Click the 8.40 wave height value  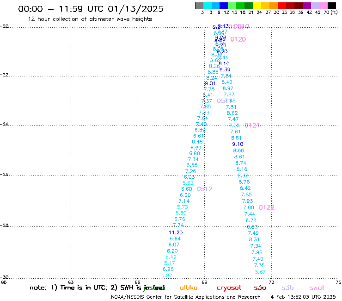point(227,82)
